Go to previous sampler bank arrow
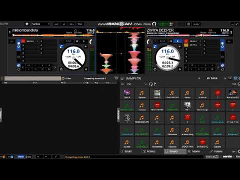240x180 pixels. pos(199,78)
